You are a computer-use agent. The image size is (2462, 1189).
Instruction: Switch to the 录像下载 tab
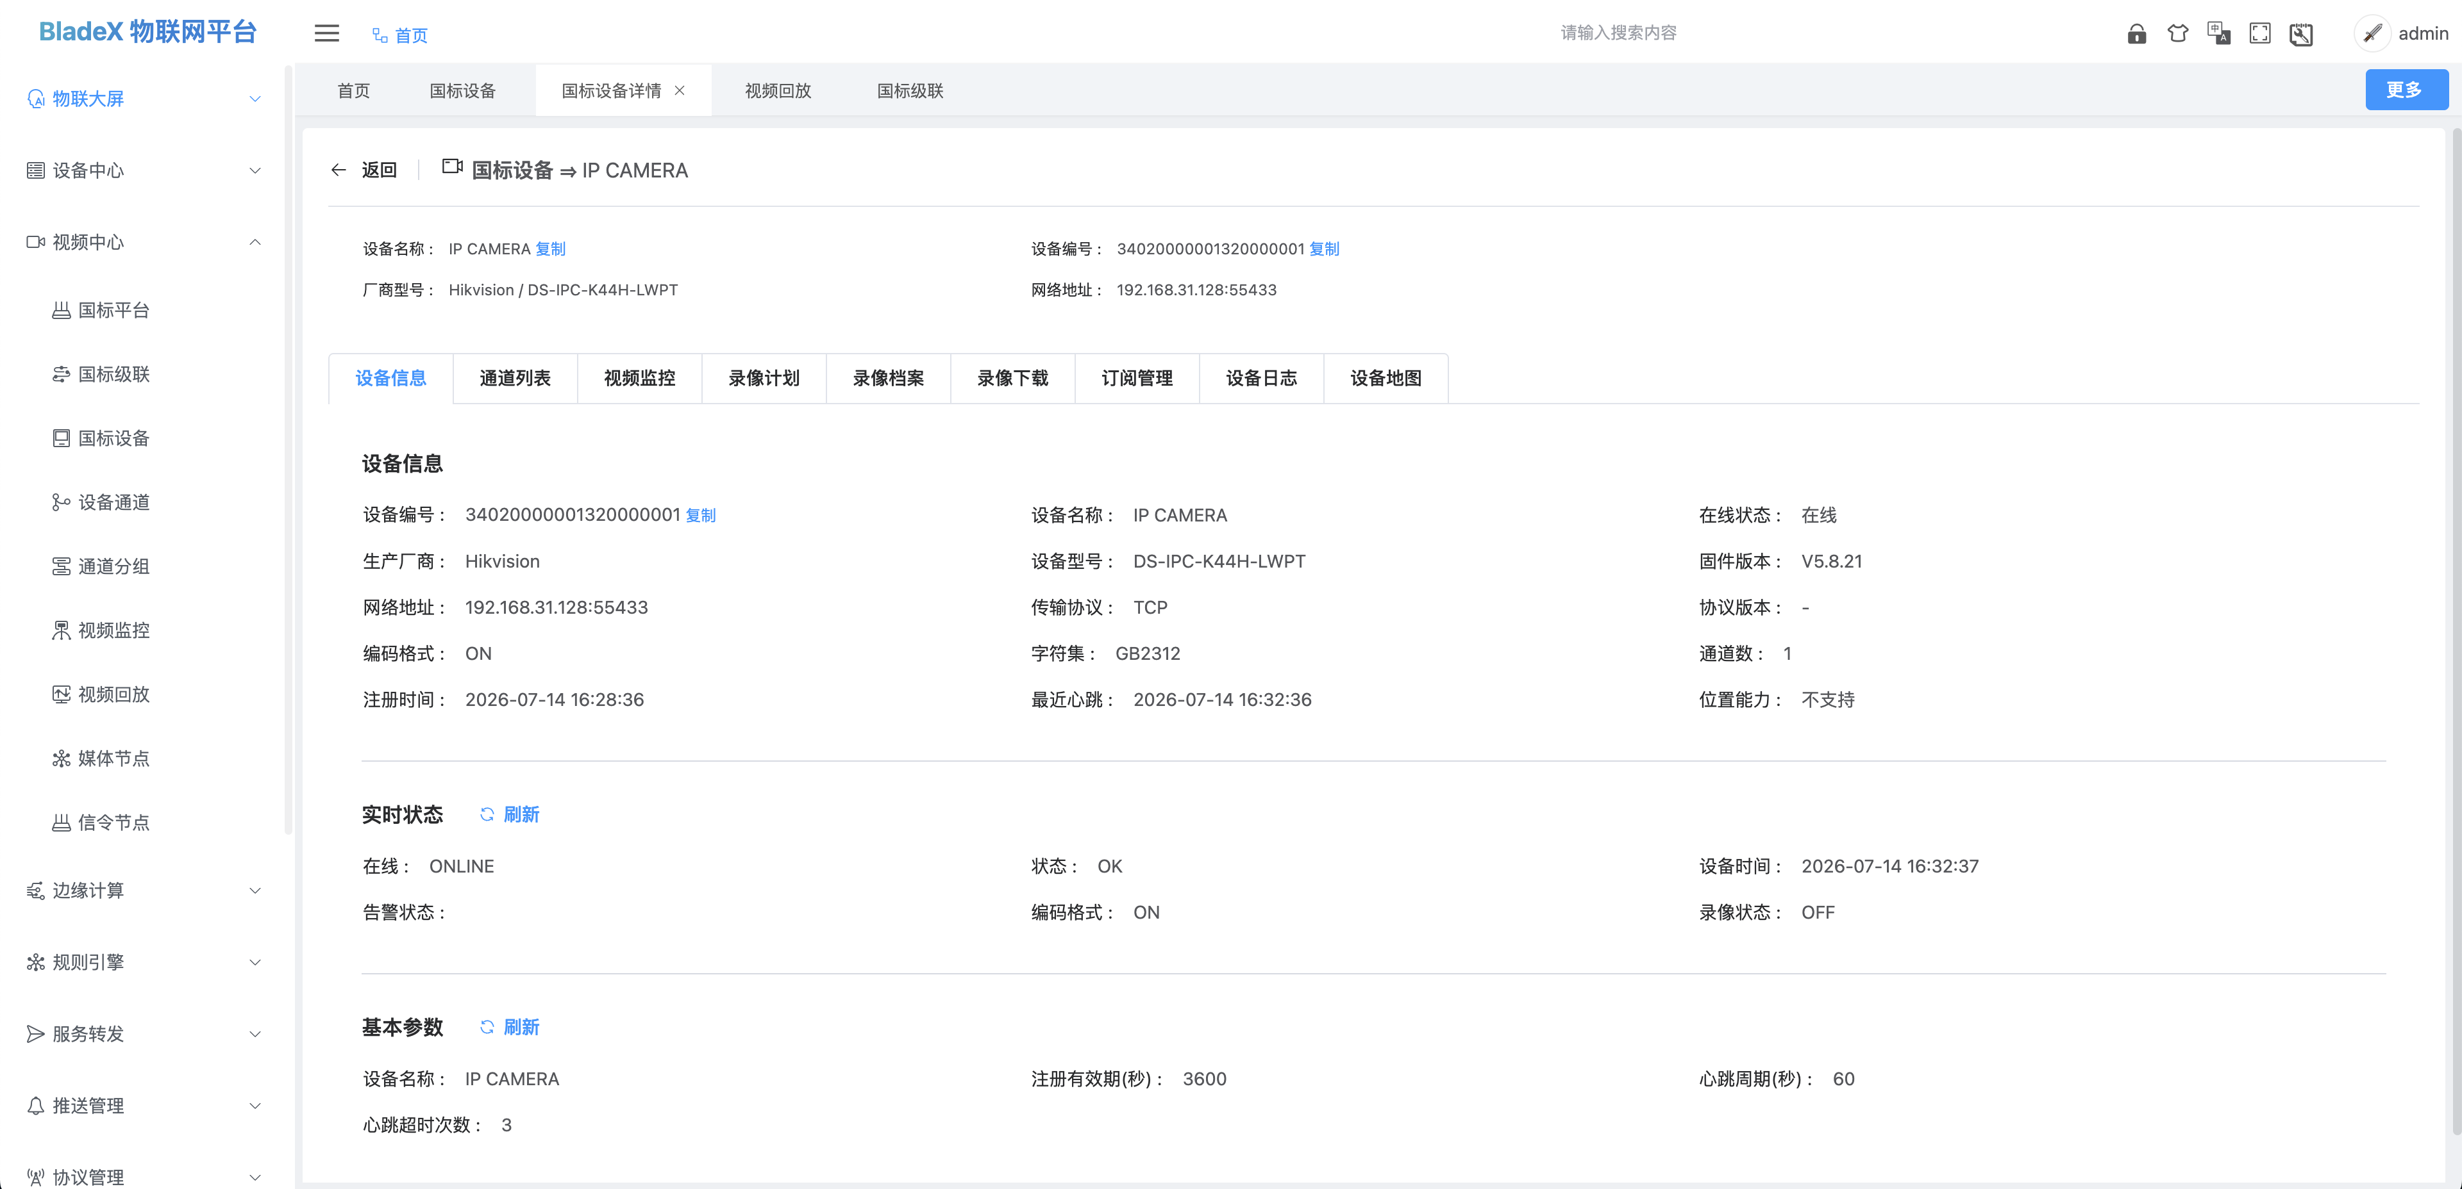coord(1012,378)
